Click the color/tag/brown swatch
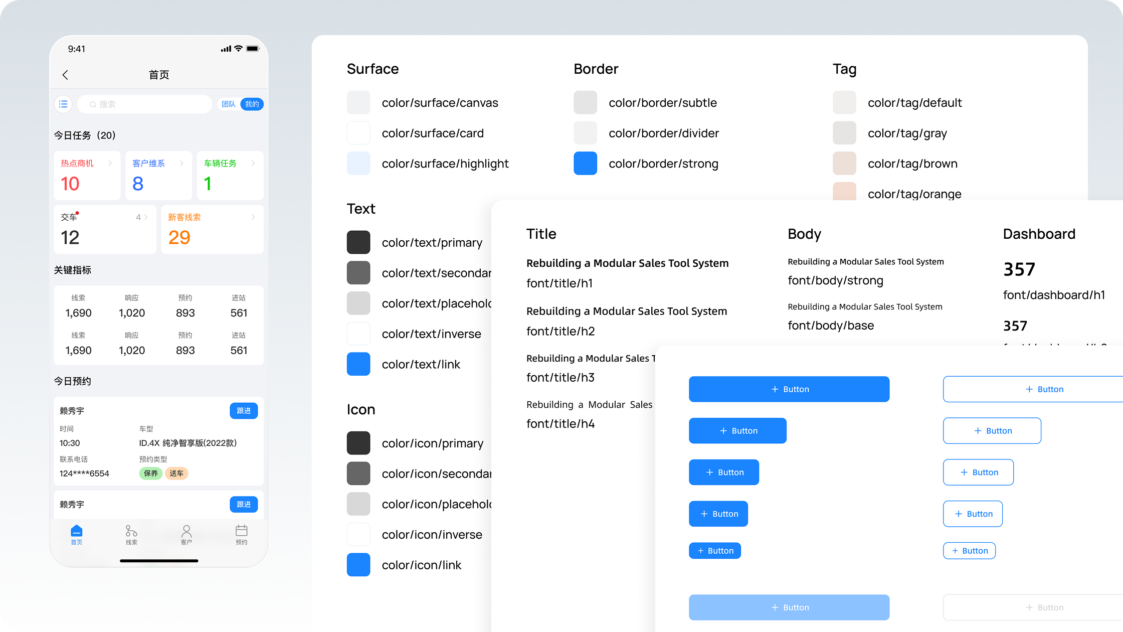This screenshot has height=632, width=1123. (x=844, y=163)
